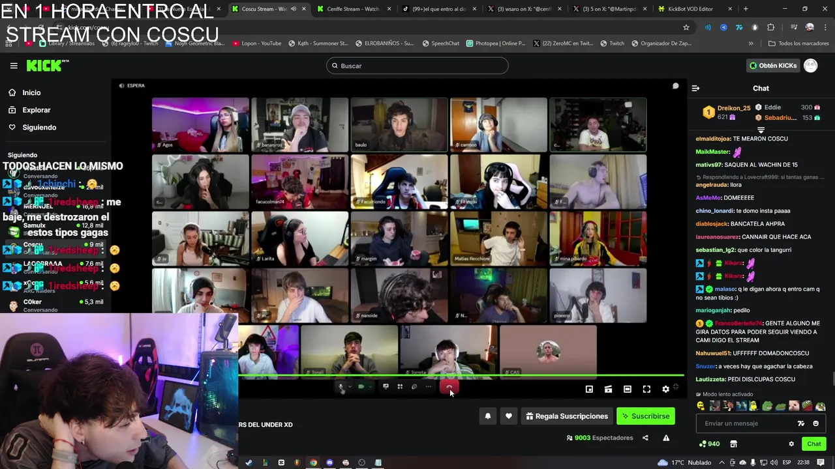Expand the hidden bookmarks chevron
Screen dimensions: 835x469
pyautogui.click(x=751, y=44)
